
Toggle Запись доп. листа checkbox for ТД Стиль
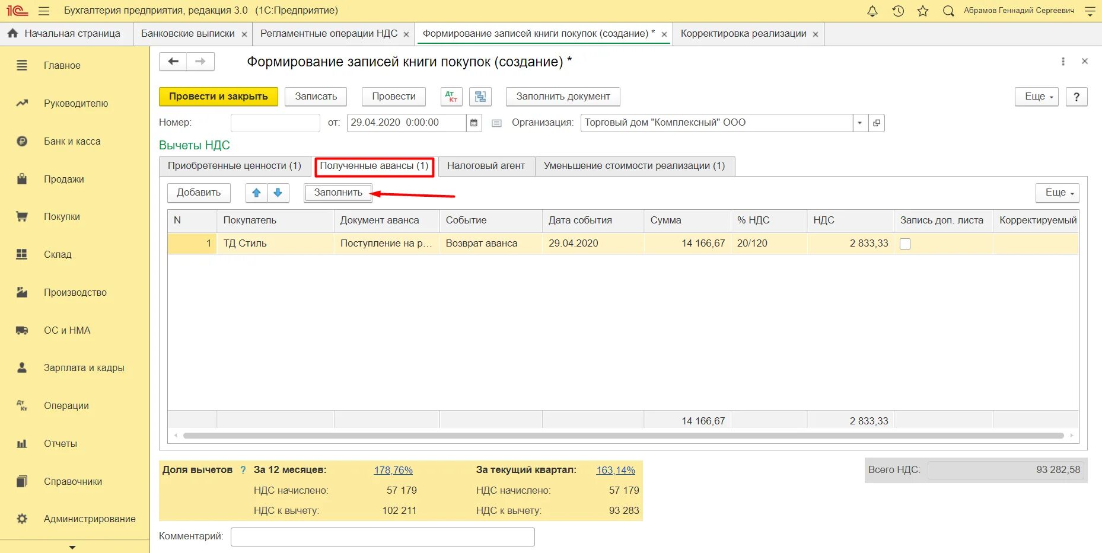pos(905,244)
